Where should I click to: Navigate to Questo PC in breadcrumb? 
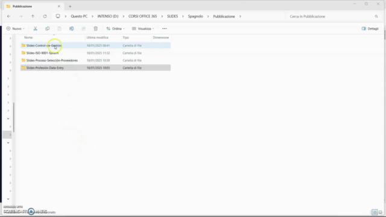(79, 16)
